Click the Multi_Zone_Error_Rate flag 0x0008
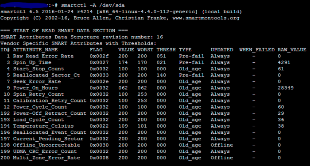The image size is (310, 166). tap(99, 158)
